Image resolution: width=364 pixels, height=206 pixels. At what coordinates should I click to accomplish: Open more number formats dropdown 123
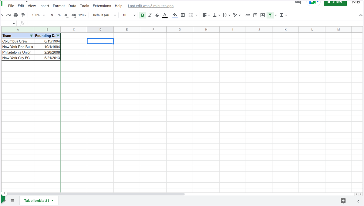(x=82, y=15)
